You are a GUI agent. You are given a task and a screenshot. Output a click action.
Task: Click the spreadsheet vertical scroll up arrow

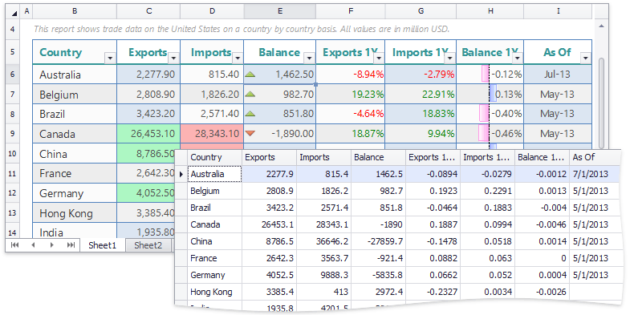click(601, 26)
